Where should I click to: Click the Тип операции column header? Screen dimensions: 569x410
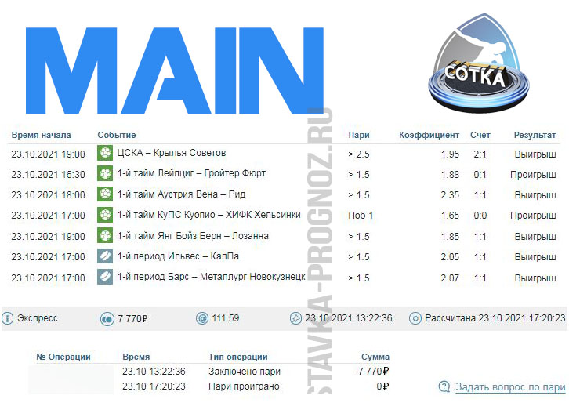[x=238, y=357]
